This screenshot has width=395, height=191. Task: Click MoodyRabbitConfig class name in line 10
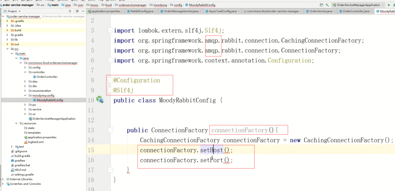point(187,100)
